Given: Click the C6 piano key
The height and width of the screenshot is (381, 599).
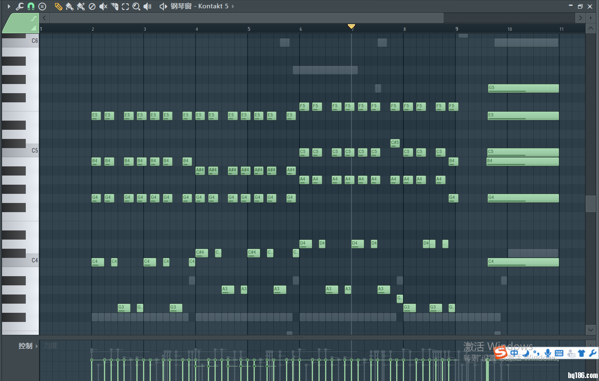Looking at the screenshot, I should tap(20, 41).
